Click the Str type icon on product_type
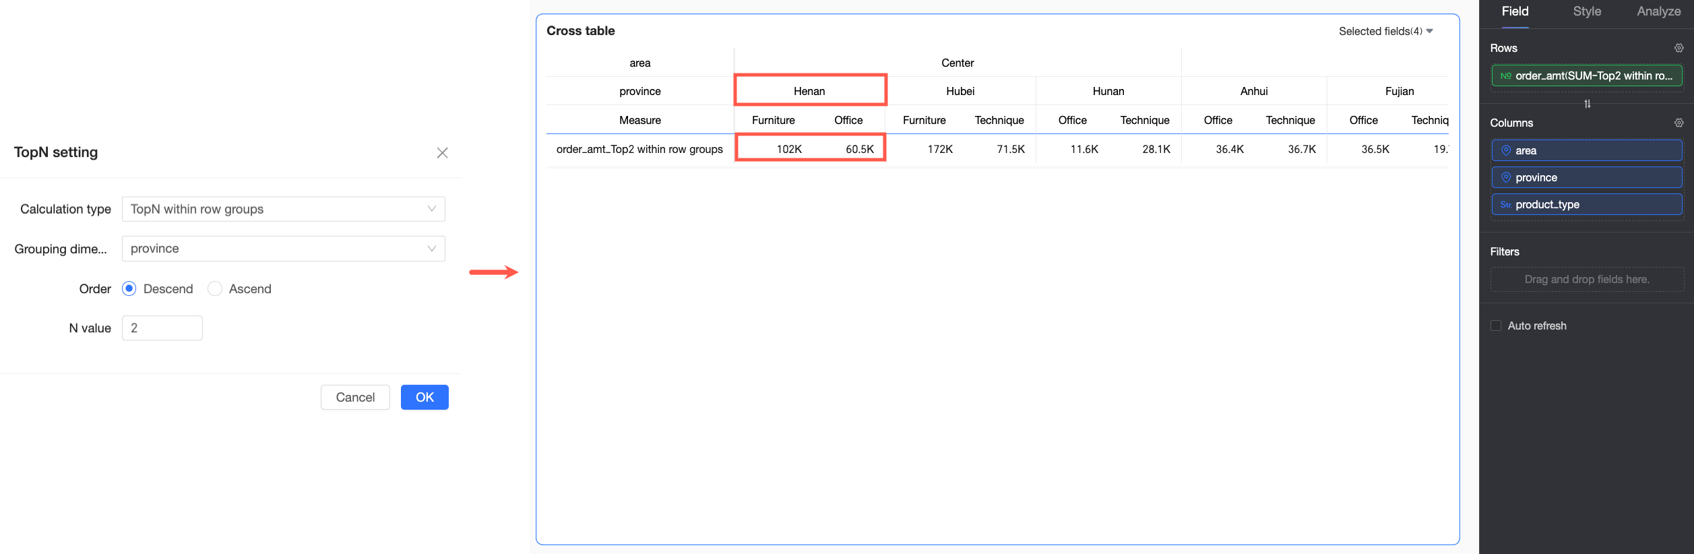Screen dimensions: 1694x554 (1505, 204)
